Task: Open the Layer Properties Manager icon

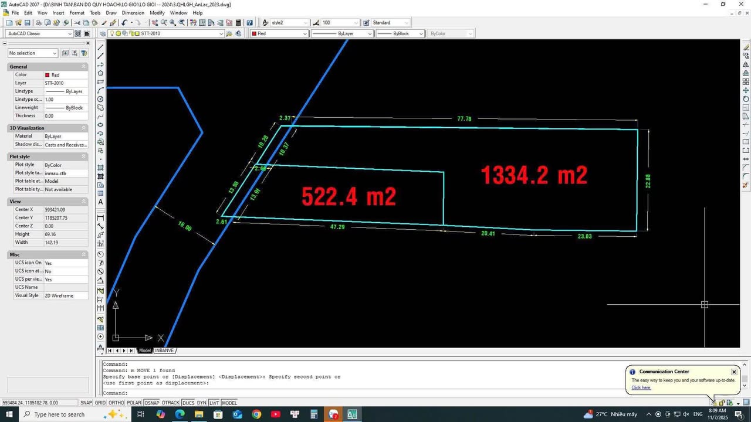Action: tap(103, 33)
